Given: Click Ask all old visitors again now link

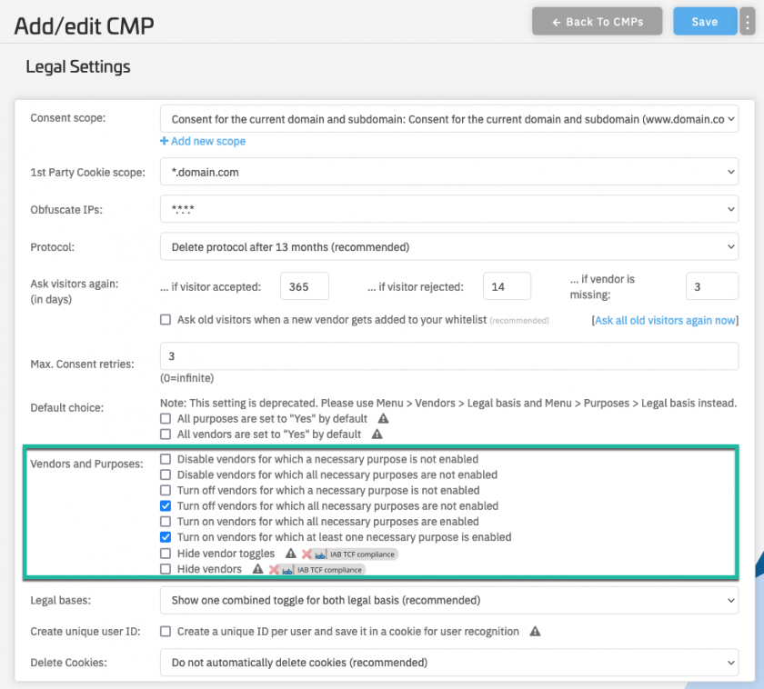Looking at the screenshot, I should click(x=665, y=320).
